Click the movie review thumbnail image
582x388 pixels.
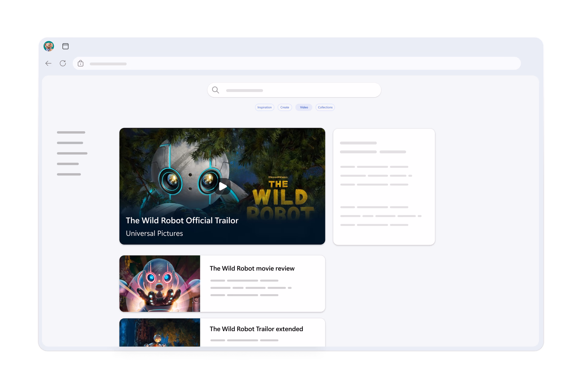click(x=160, y=284)
